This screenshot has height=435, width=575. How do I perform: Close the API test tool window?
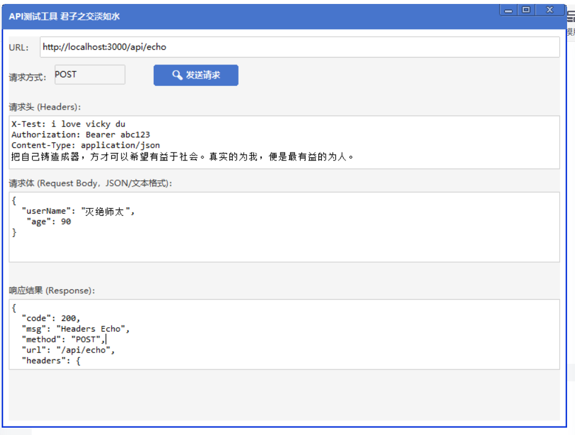[550, 10]
